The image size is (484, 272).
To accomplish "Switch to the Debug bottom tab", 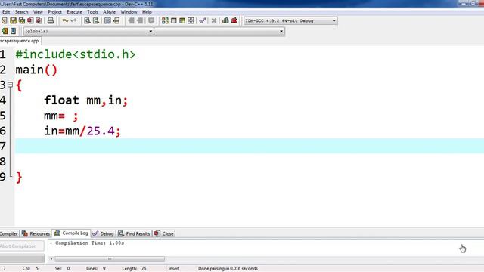I will coord(103,233).
